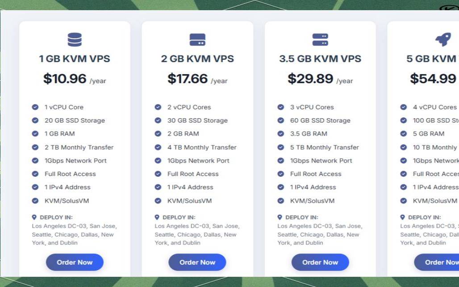Screen dimensions: 459x287
Task: Click checkmark beside 5 TB Monthly Transfer
Action: [280, 147]
